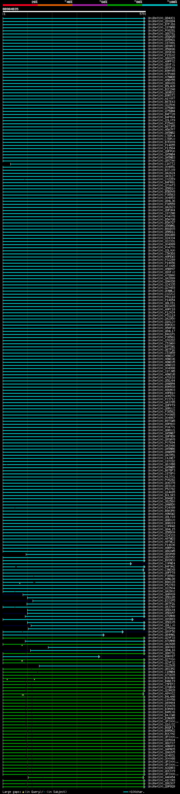The width and height of the screenshot is (180, 794).
Task: Click the orange ~40% identity legend segment
Action: pyautogui.click(x=55, y=5)
